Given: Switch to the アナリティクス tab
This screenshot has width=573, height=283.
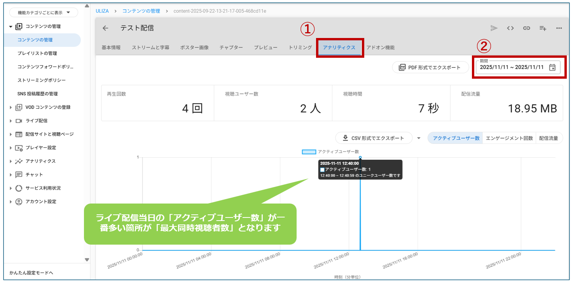Looking at the screenshot, I should tap(339, 48).
